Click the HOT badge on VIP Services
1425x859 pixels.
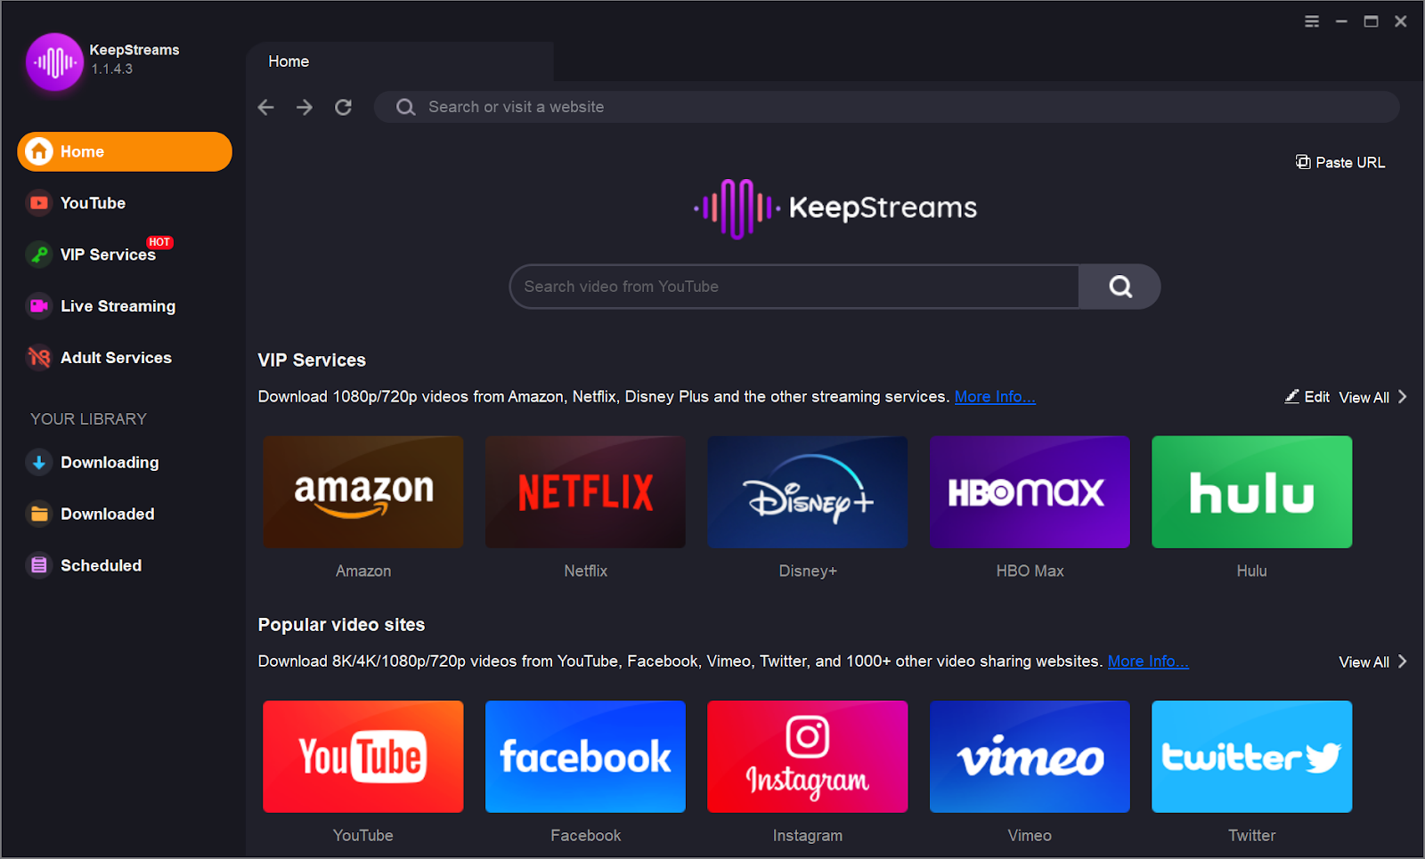click(159, 242)
